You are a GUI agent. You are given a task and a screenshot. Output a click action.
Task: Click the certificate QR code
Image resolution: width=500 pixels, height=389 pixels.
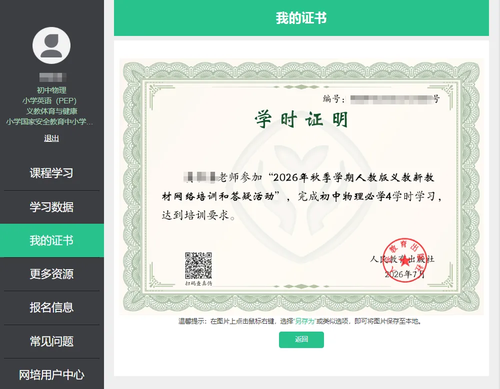(x=198, y=266)
